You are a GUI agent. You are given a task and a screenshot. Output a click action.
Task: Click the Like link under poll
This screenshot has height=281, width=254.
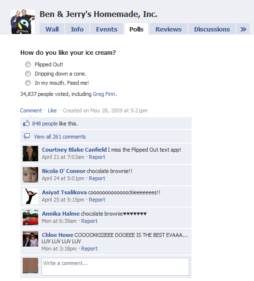pos(52,110)
